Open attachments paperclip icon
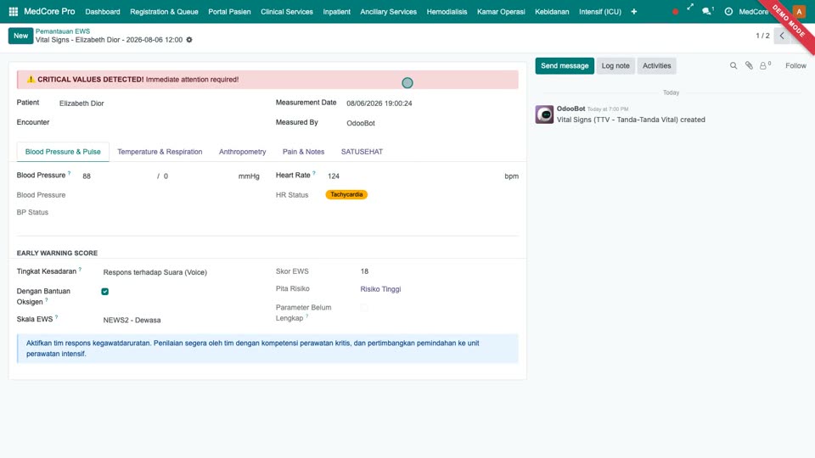 click(749, 65)
